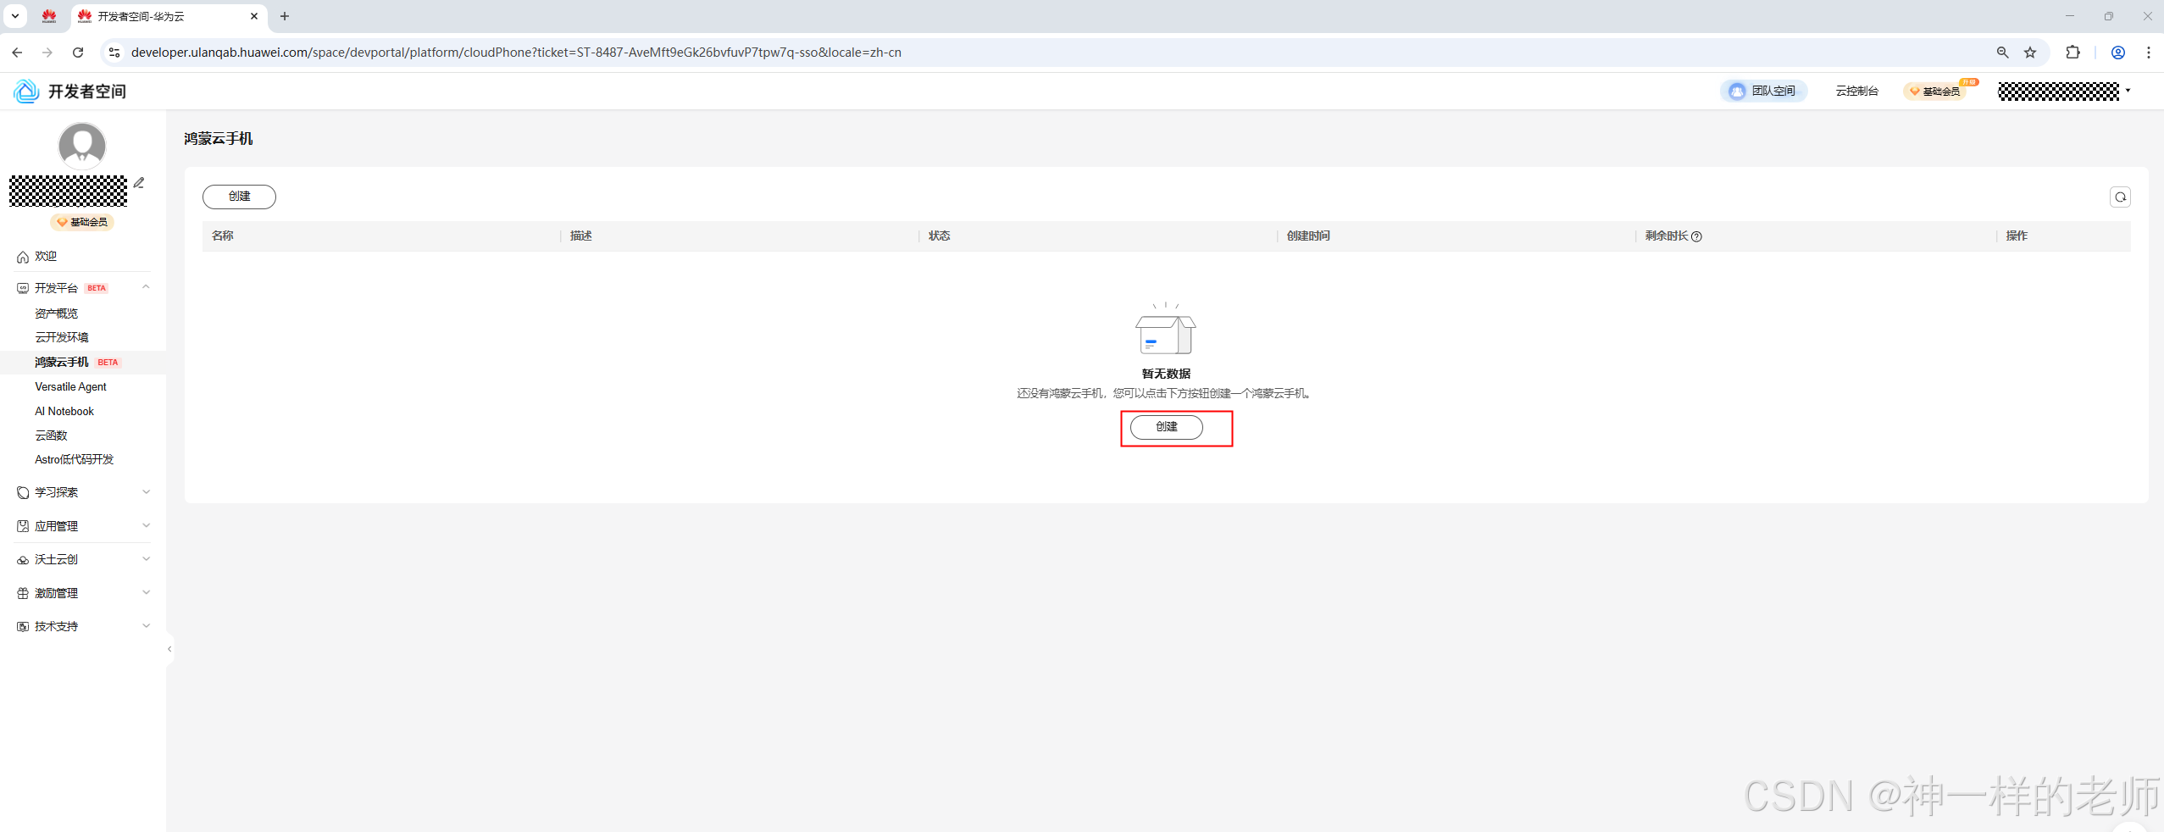Open 资产概览 in the sidebar

(x=57, y=313)
